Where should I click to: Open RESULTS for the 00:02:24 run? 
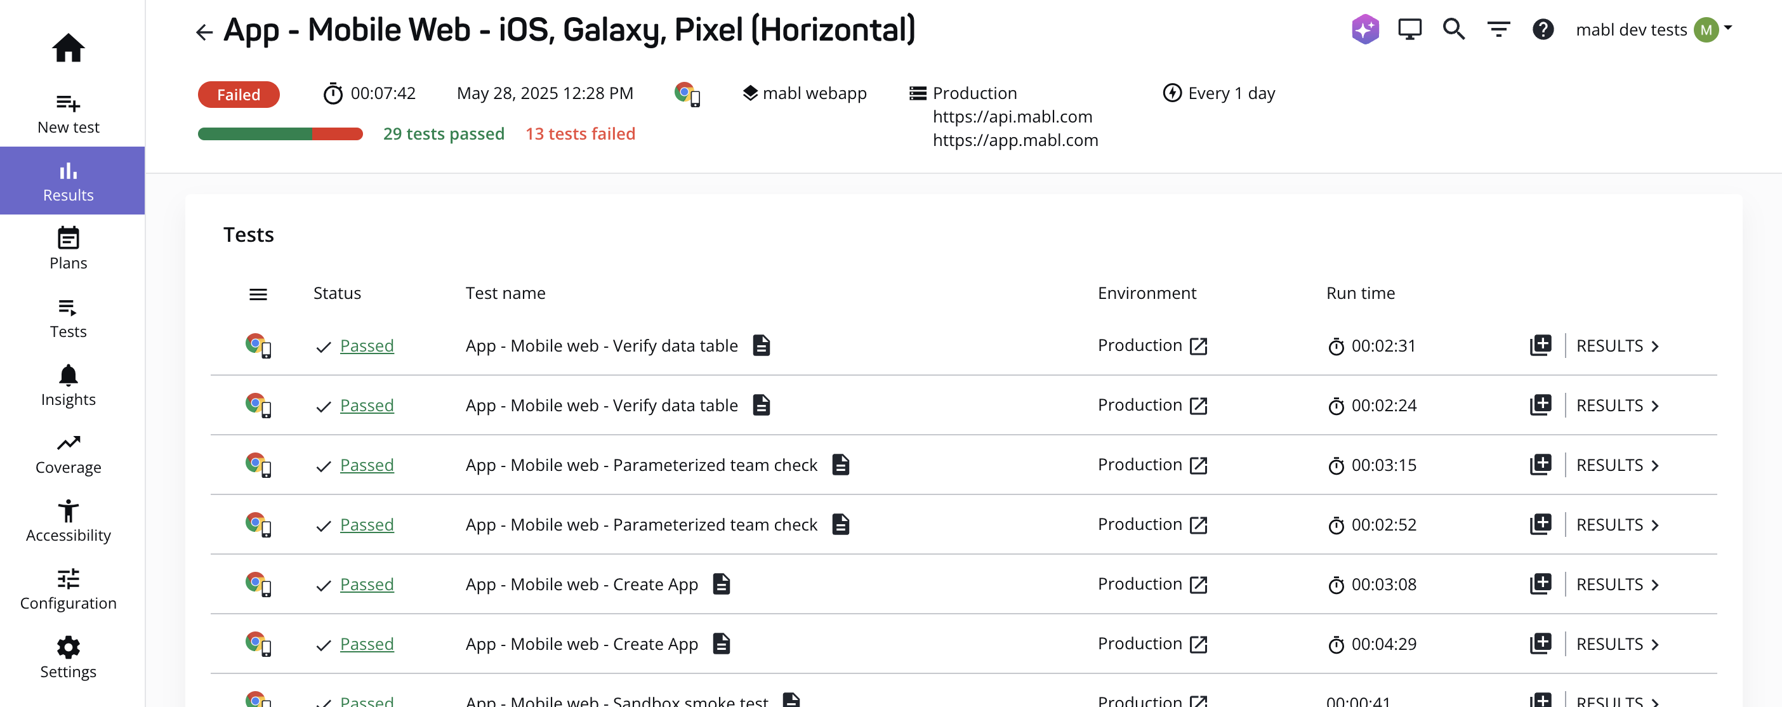(1618, 405)
